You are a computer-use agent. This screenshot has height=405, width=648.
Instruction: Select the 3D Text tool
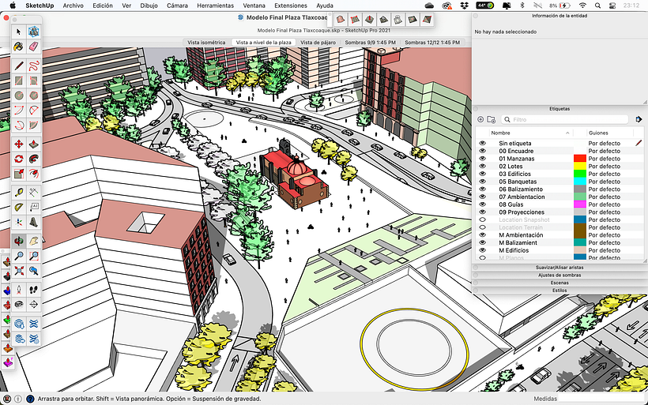point(33,222)
